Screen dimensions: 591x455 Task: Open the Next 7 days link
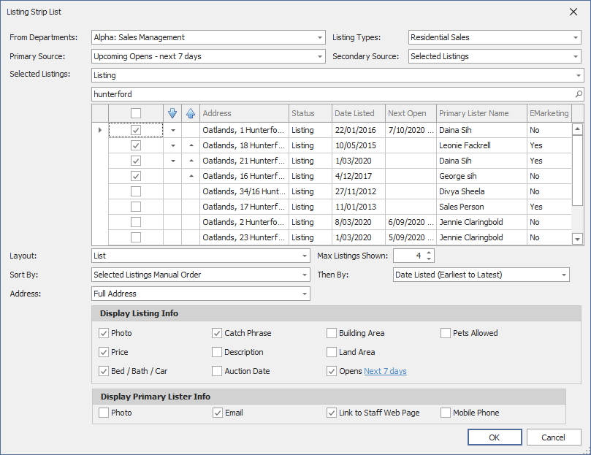tap(385, 371)
